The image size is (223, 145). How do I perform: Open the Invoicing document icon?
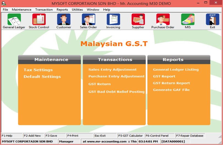pyautogui.click(x=113, y=19)
